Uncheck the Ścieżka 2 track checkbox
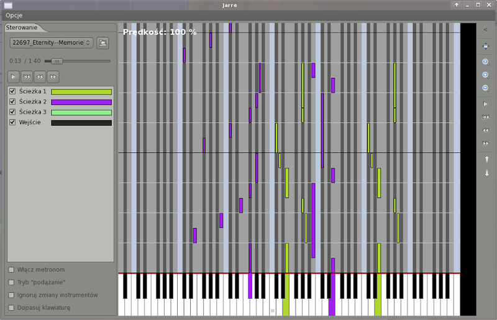Viewport: 497px width, 320px height. pos(12,101)
